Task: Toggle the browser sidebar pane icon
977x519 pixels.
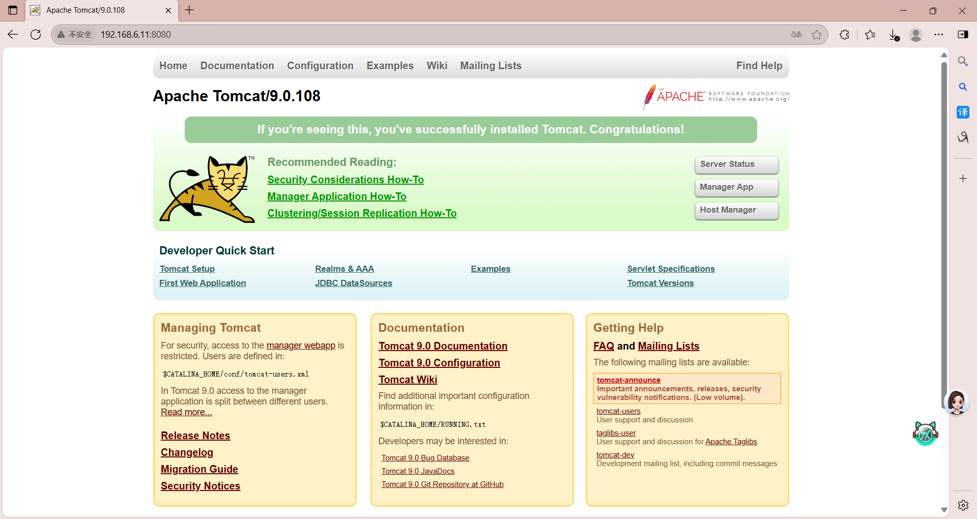Action: [x=963, y=35]
